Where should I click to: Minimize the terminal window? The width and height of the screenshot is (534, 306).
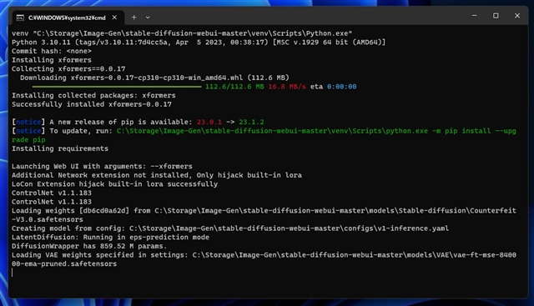474,16
